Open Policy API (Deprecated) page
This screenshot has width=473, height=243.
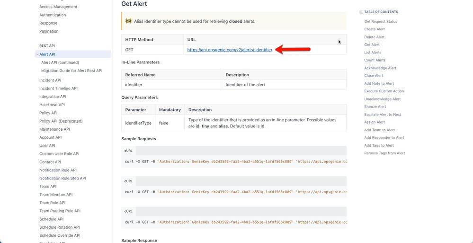pos(61,121)
